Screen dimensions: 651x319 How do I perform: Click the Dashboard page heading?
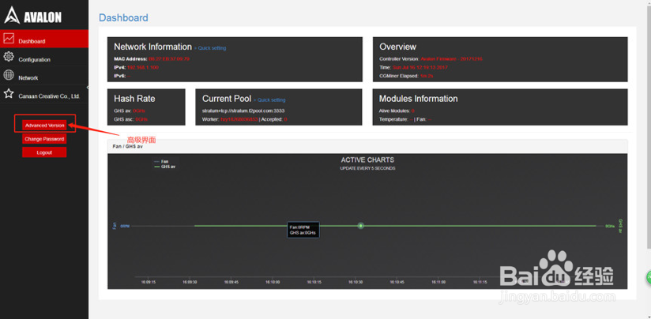click(x=123, y=18)
